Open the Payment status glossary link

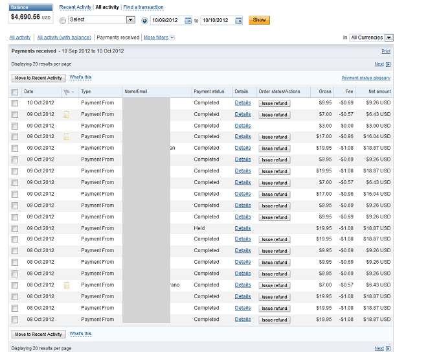[x=366, y=78]
